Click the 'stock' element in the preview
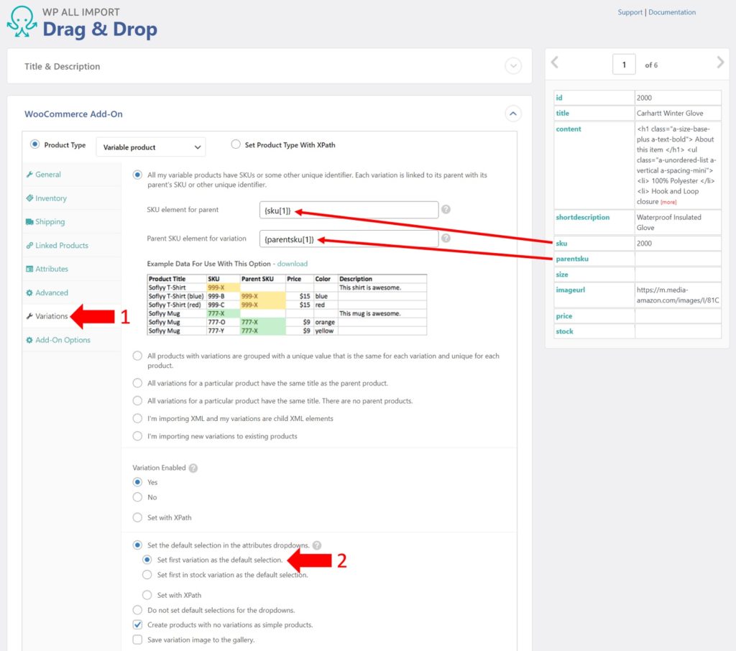This screenshot has width=736, height=651. click(x=564, y=331)
